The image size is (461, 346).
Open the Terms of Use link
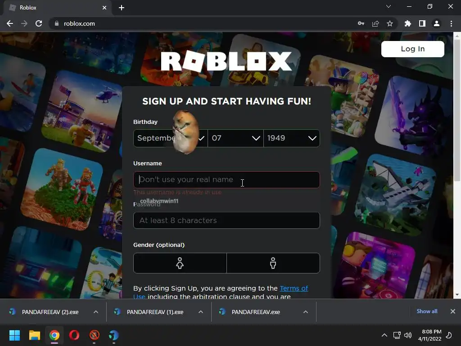pos(294,288)
